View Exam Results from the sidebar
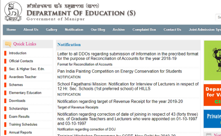Viewport: 221px width, 136px height. coord(19,117)
